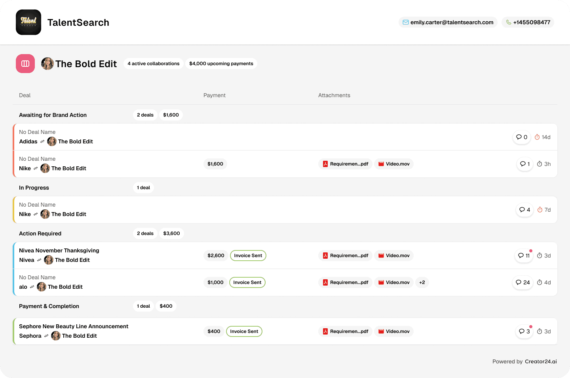Open Requiremen...pdf on the Nivea deal
Viewport: 570px width, 378px height.
(345, 256)
